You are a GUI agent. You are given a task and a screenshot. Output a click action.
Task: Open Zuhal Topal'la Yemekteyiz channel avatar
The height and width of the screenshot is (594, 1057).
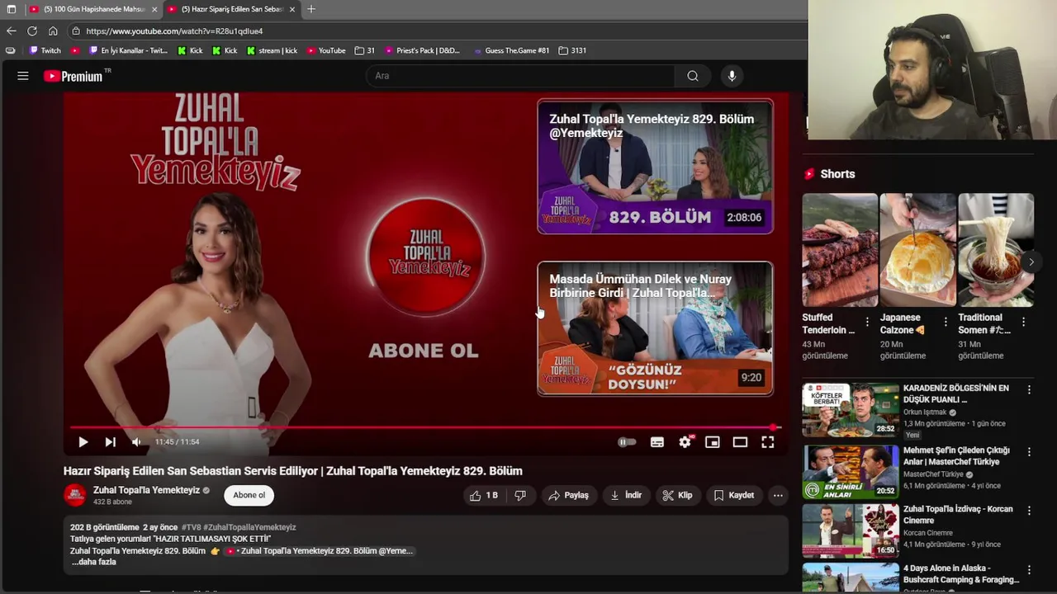[x=75, y=495]
